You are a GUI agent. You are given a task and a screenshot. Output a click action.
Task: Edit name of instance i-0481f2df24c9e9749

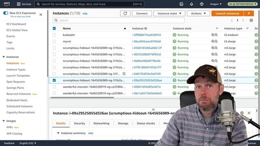click(x=124, y=74)
